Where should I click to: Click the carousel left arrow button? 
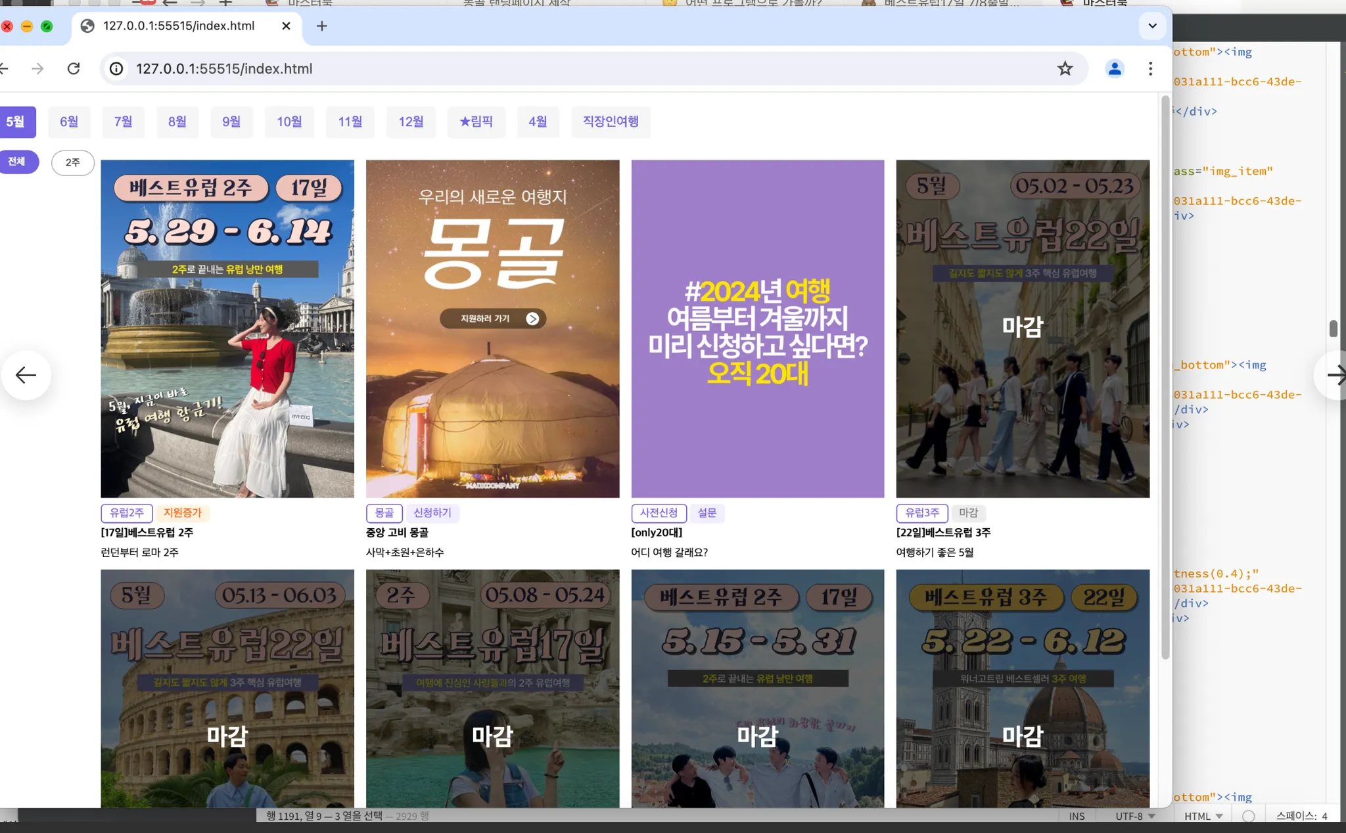click(26, 375)
